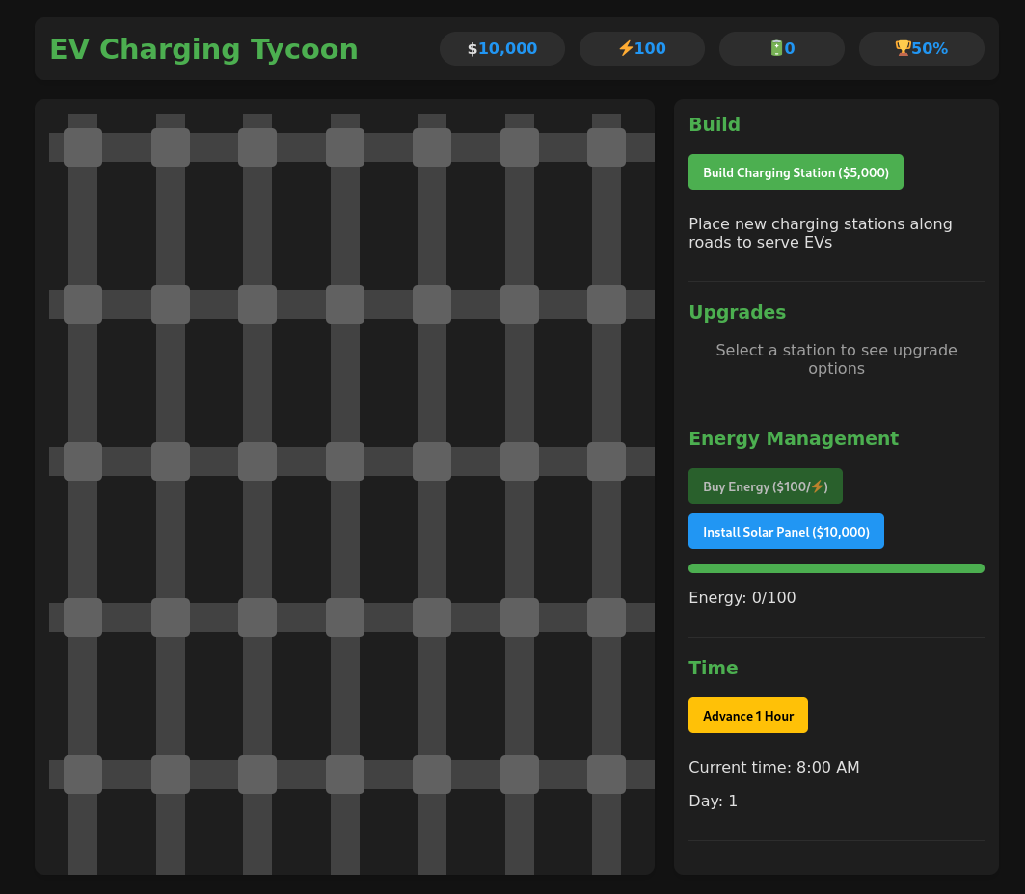Viewport: 1025px width, 894px height.
Task: Click the Build Charging Station ($5,000) button
Action: point(796,172)
